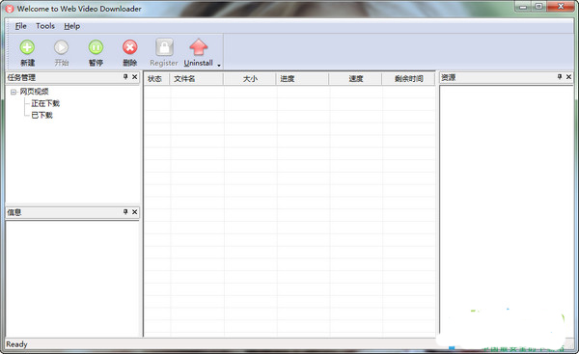The image size is (579, 354).
Task: Click the grey Start (开始) play icon
Action: pyautogui.click(x=62, y=47)
